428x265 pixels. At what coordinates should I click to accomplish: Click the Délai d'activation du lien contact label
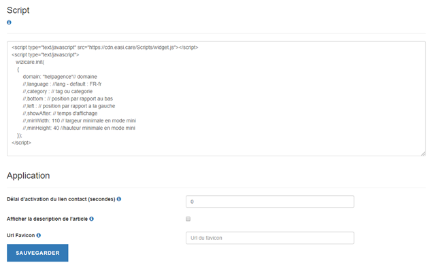61,199
